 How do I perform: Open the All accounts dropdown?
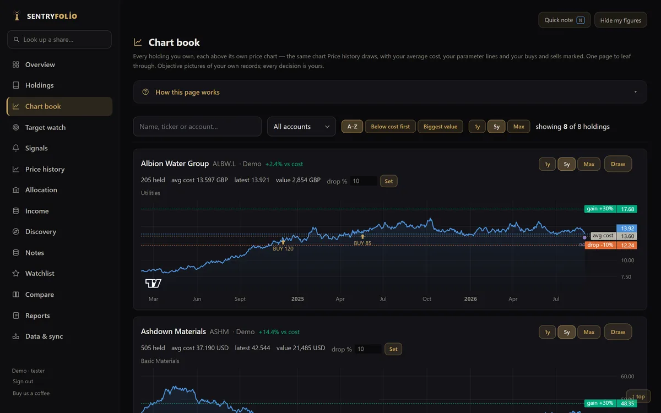pos(301,127)
